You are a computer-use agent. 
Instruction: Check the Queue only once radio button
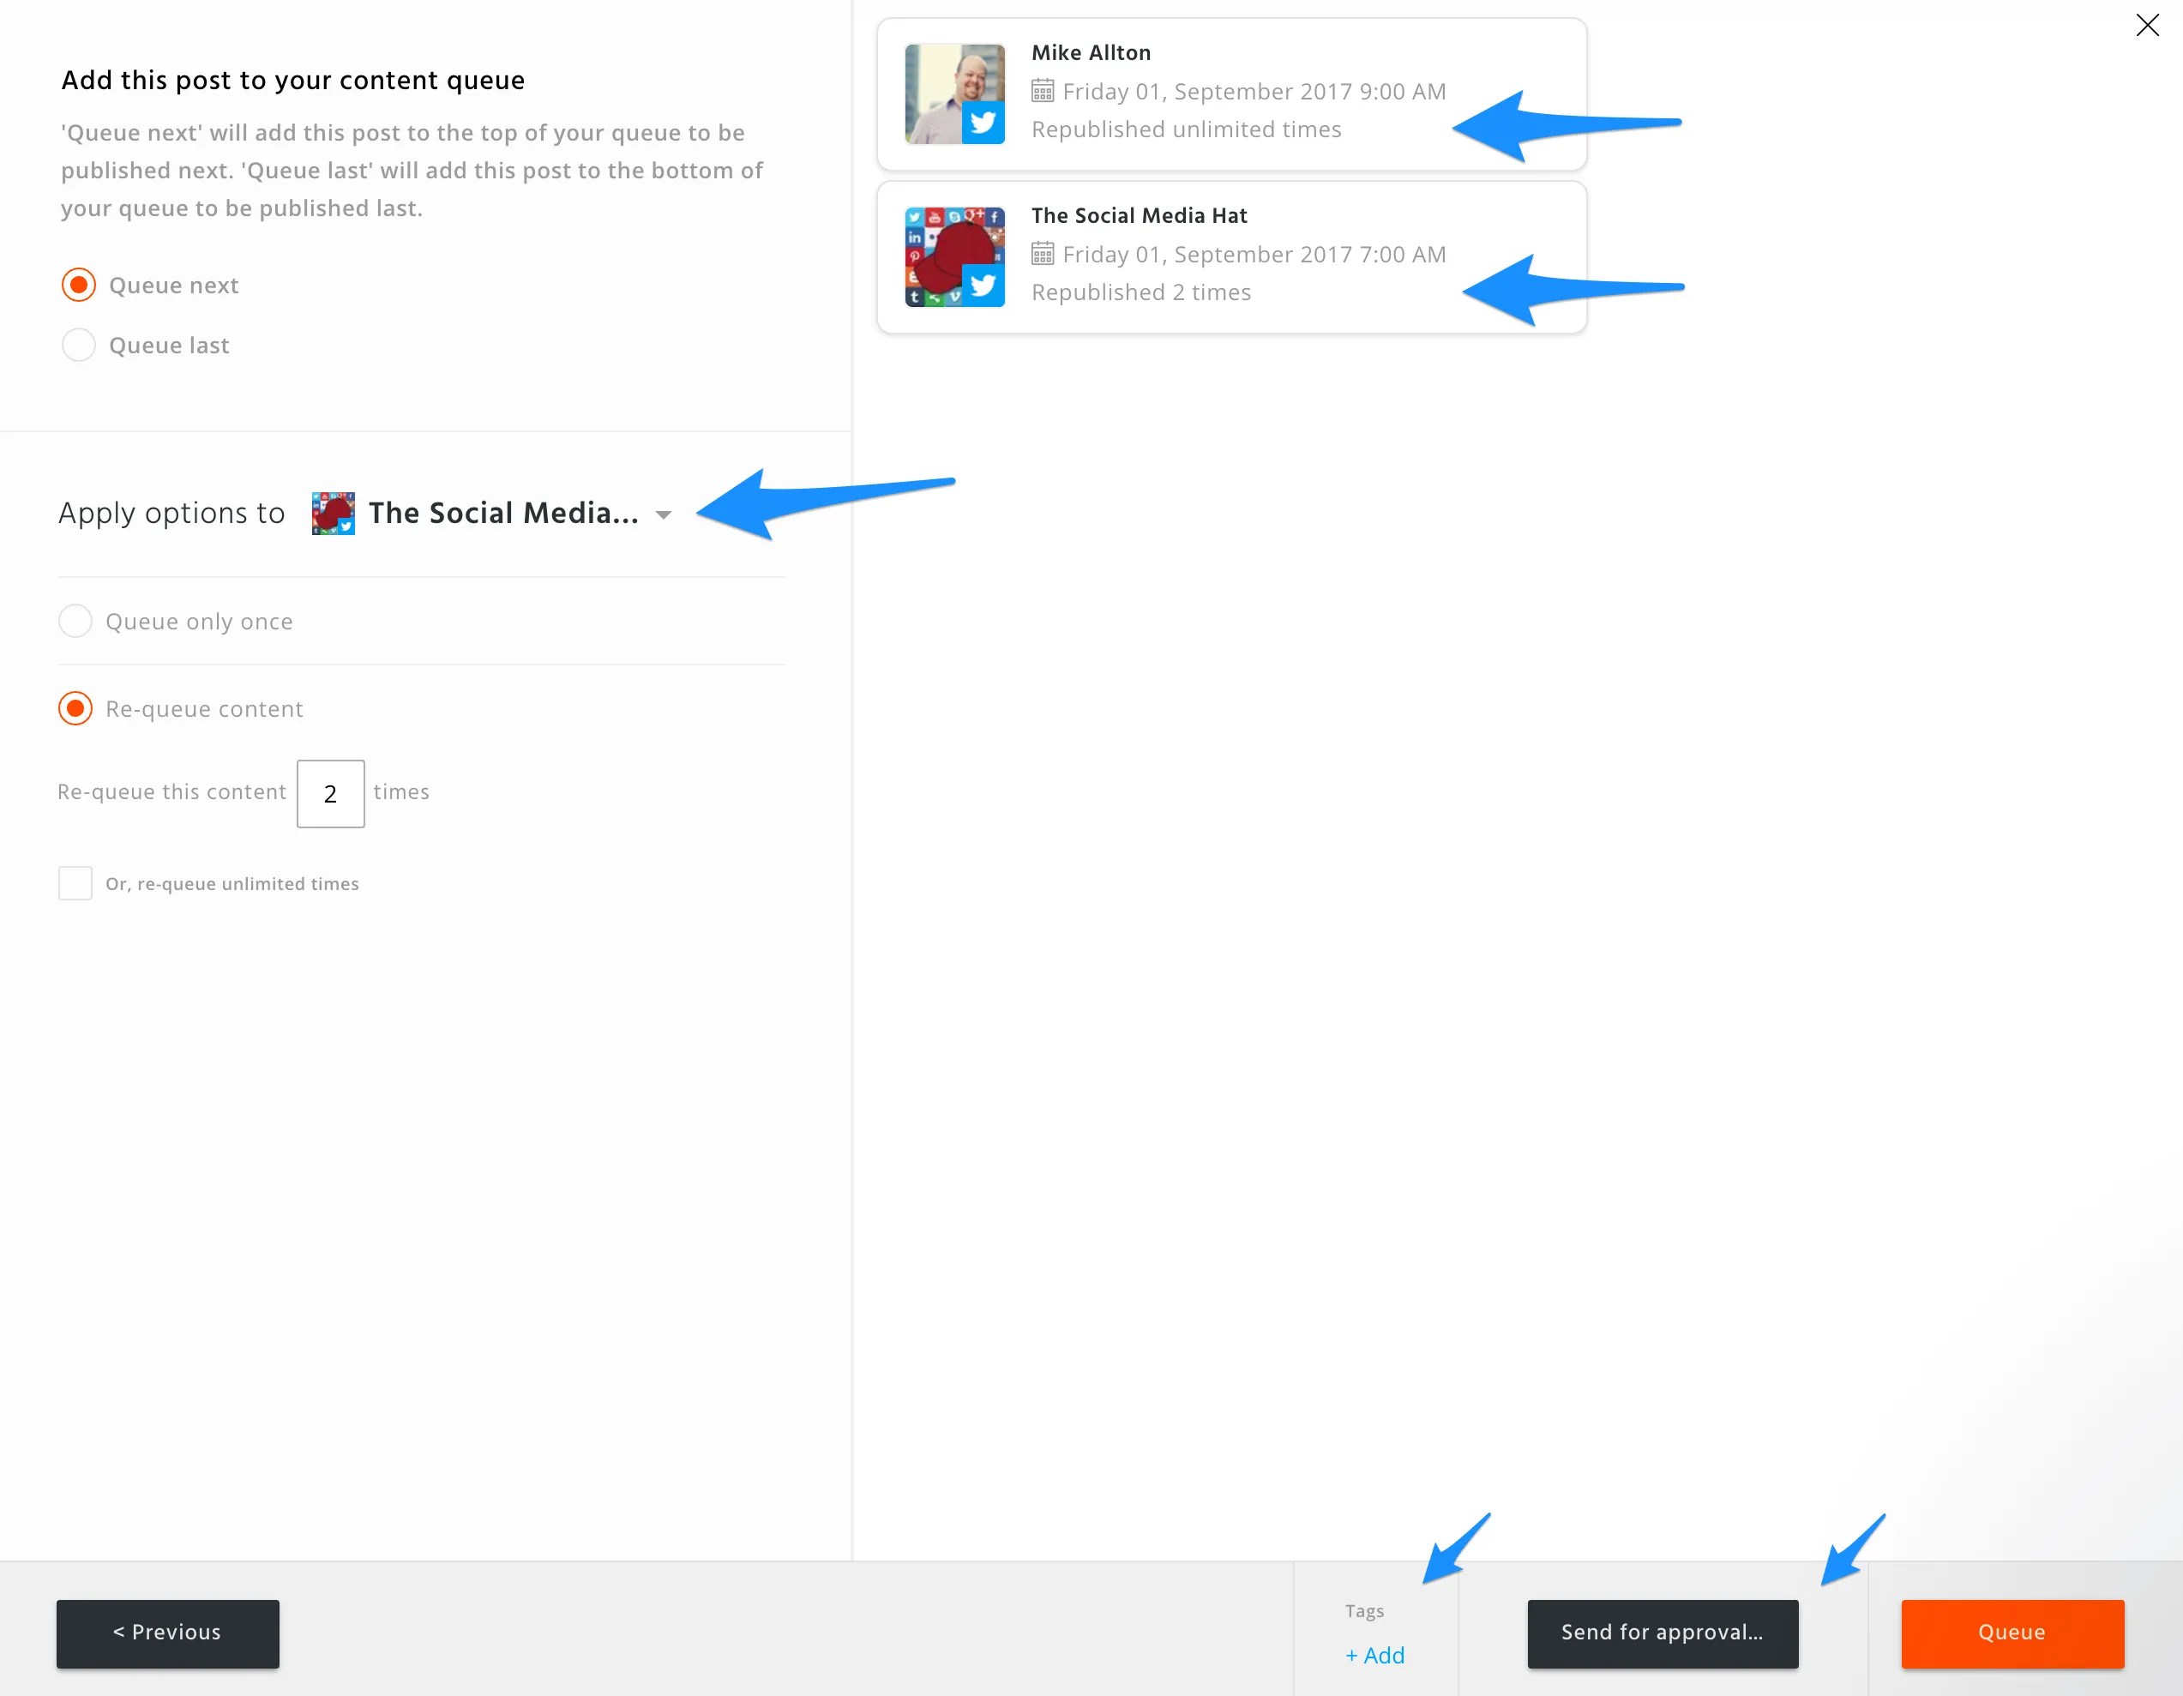pos(75,620)
